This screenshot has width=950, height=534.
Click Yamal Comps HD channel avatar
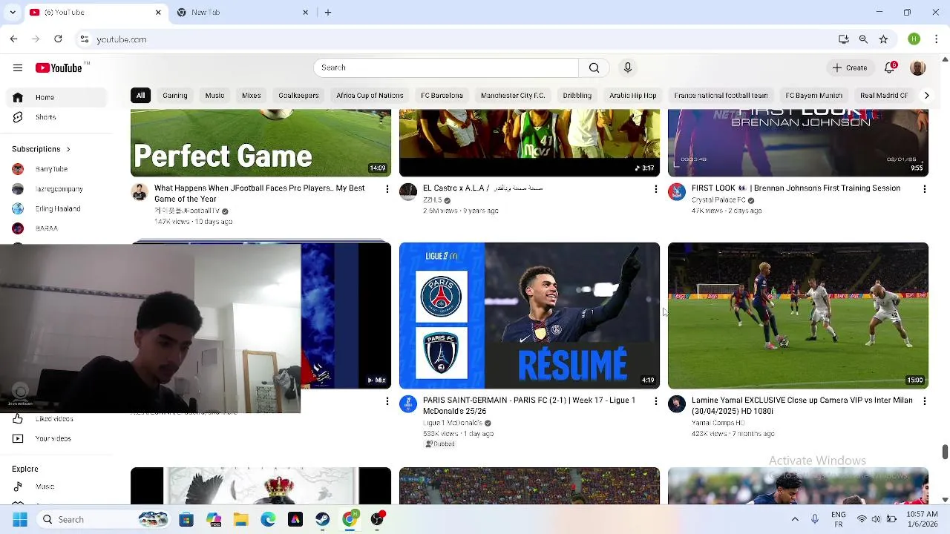[676, 403]
